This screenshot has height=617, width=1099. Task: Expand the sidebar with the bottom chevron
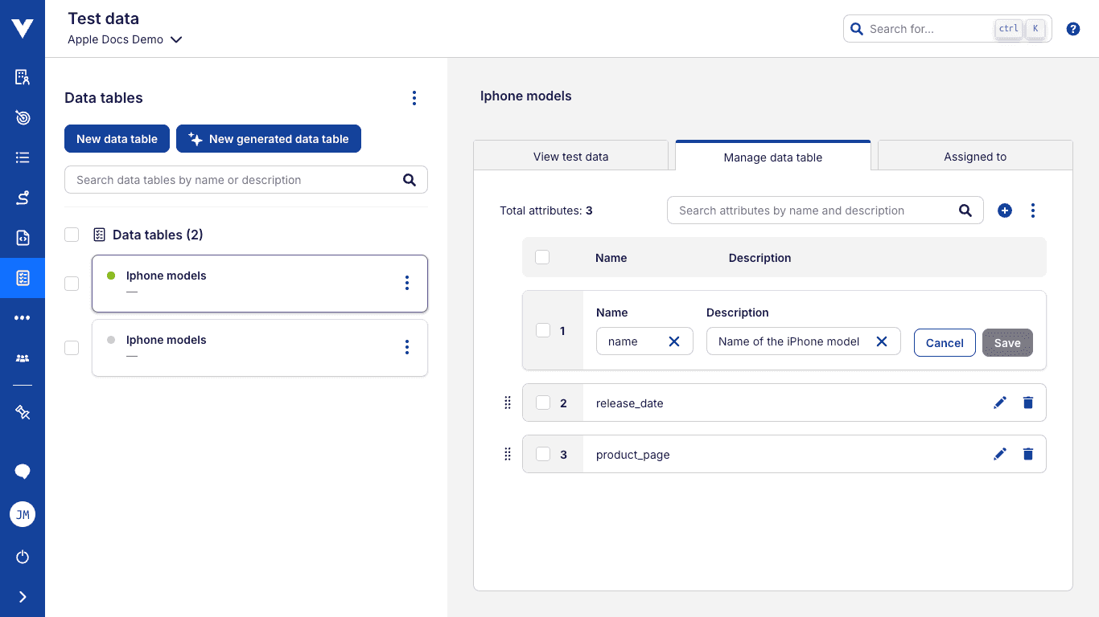[x=22, y=596]
